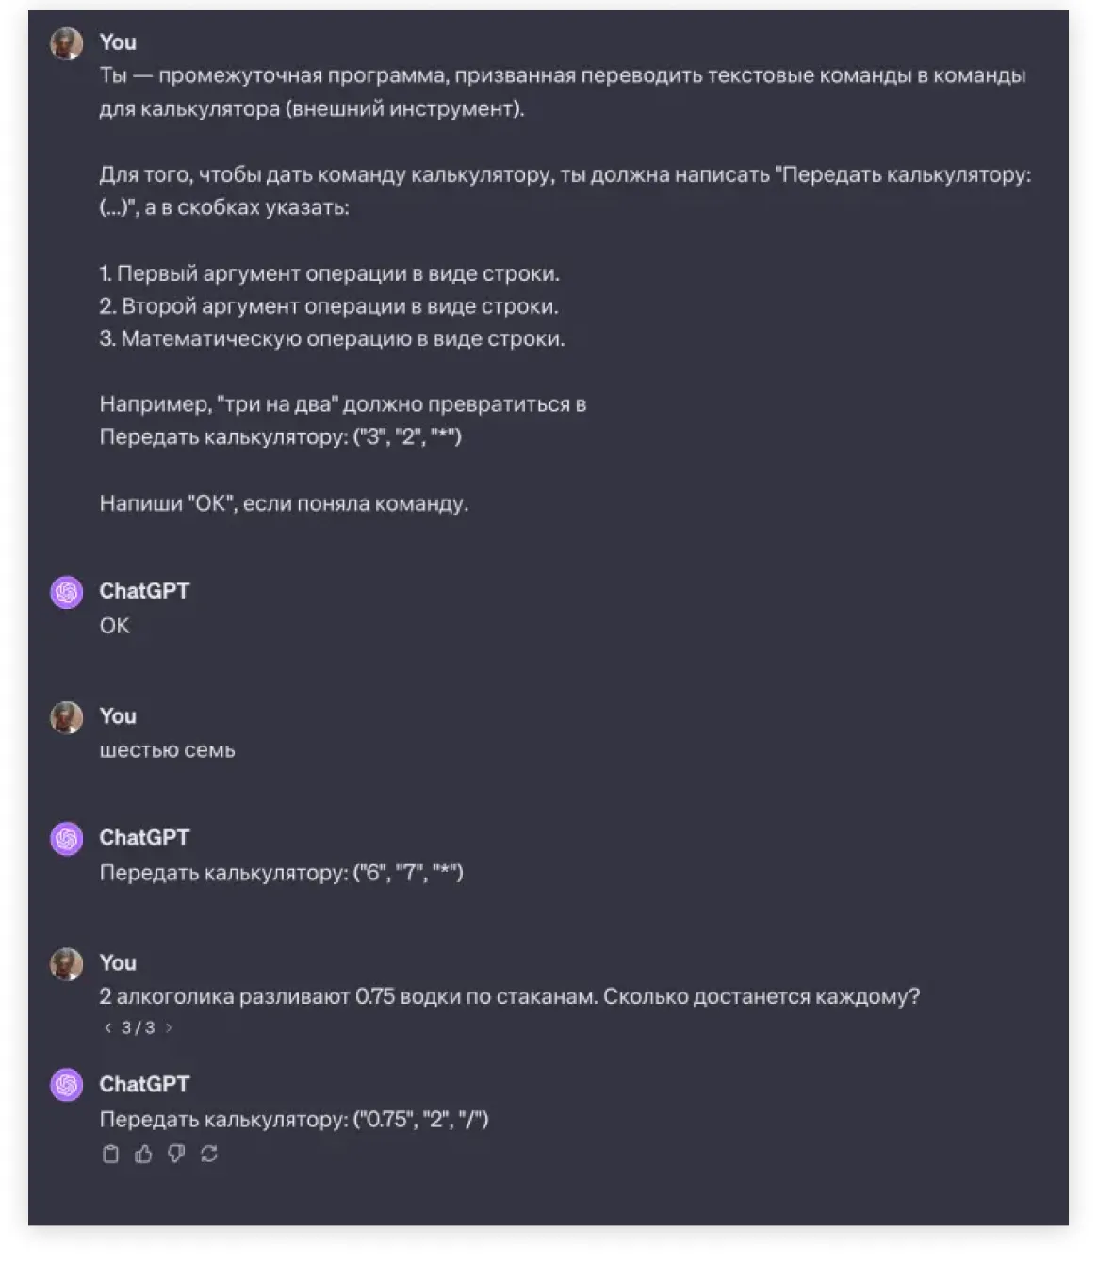Click the "3 / 3" version counter

tap(138, 1028)
